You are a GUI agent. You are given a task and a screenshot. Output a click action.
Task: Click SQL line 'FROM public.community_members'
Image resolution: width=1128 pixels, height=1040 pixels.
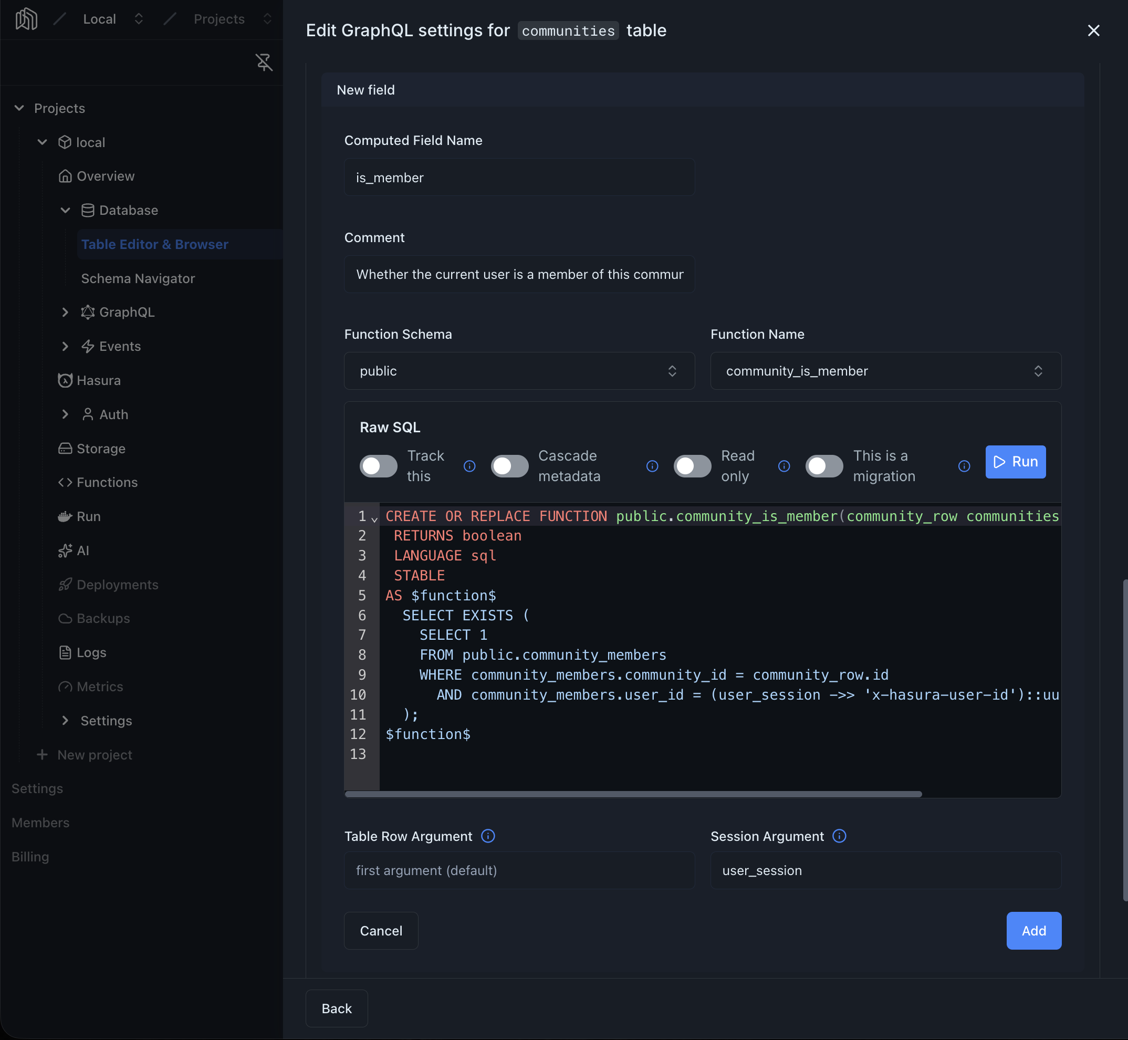pos(542,655)
